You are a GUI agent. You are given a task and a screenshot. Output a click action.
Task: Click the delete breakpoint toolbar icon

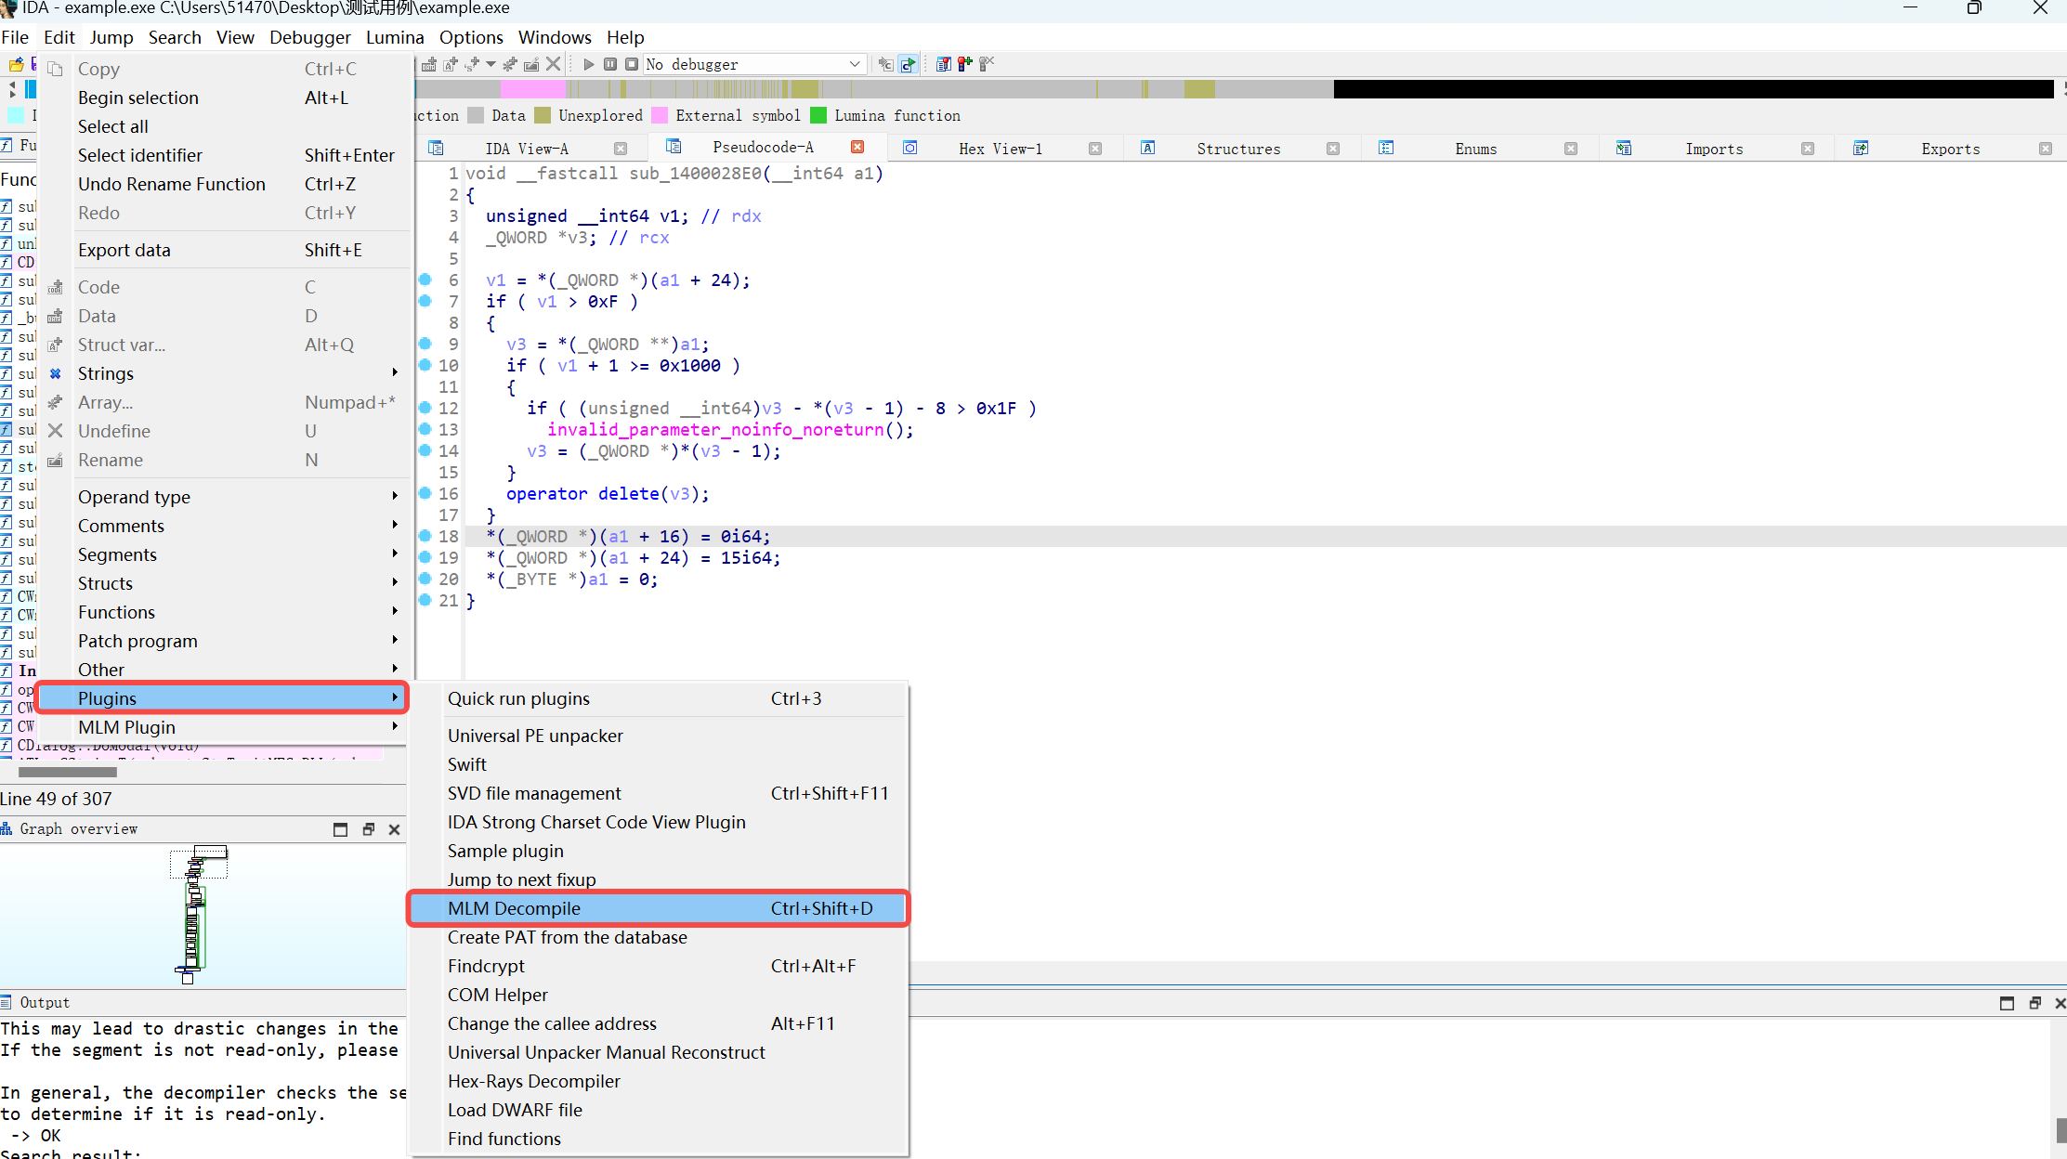pos(987,64)
